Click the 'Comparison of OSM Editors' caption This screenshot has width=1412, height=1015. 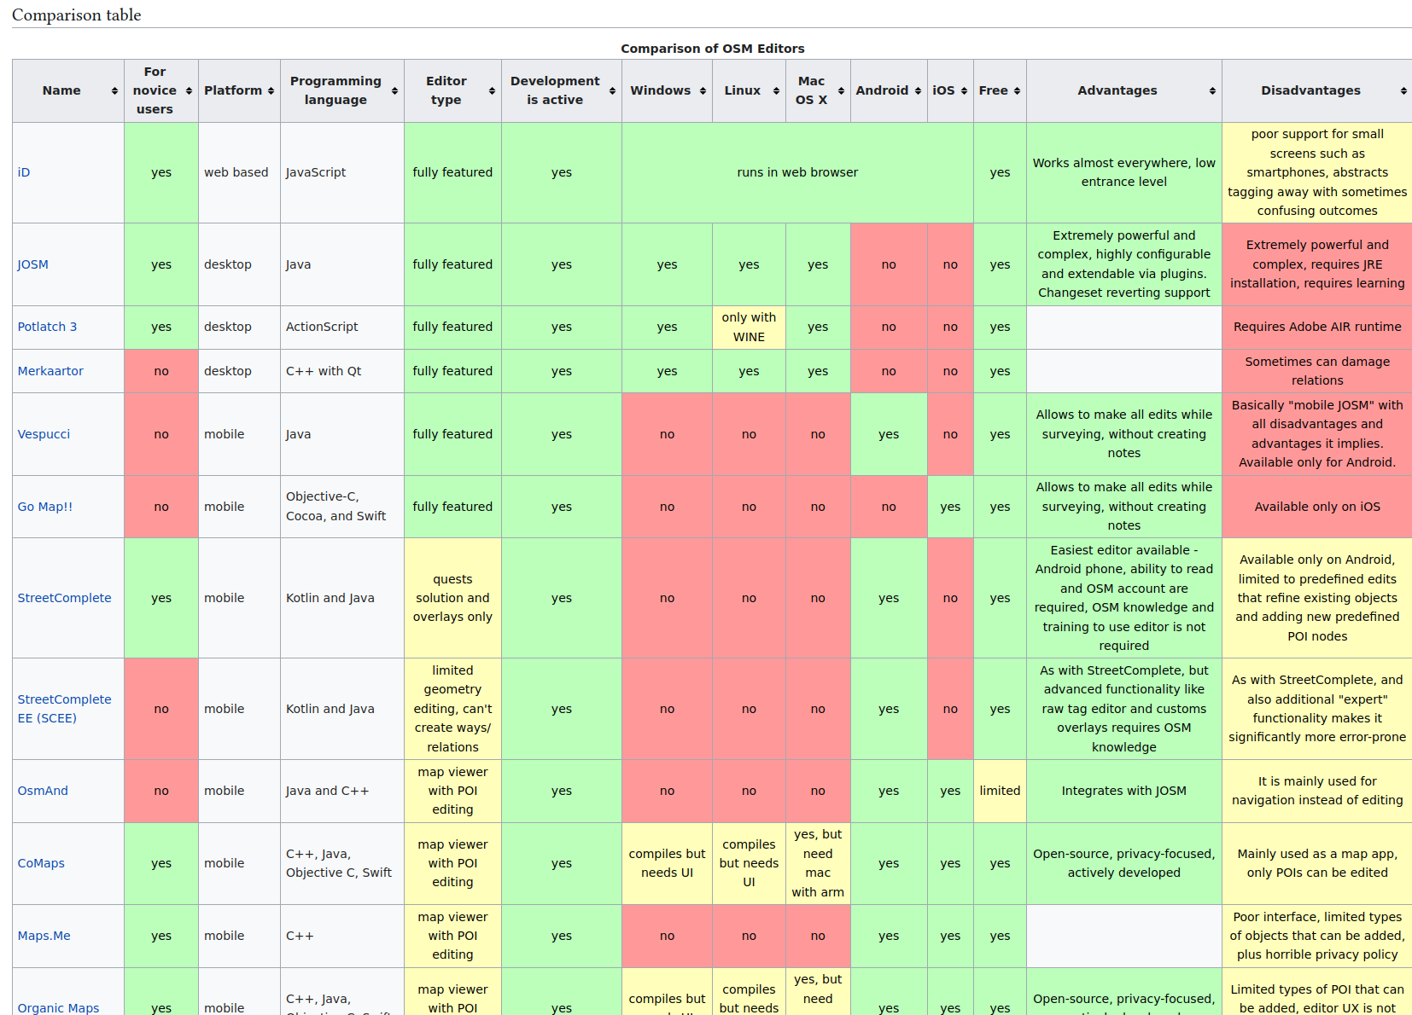point(713,49)
